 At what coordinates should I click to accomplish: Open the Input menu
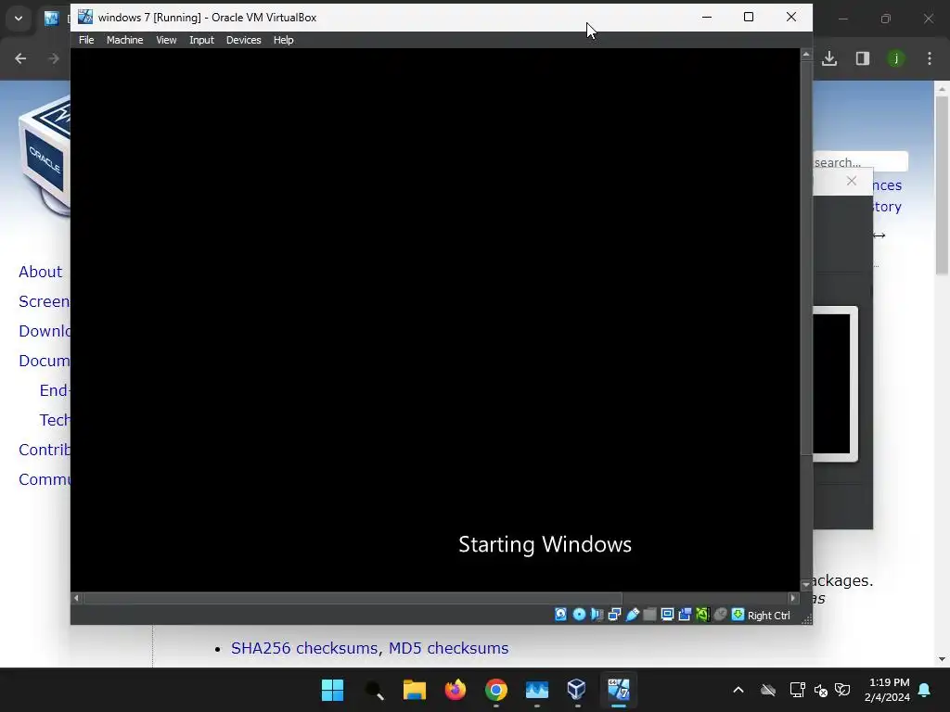[201, 40]
